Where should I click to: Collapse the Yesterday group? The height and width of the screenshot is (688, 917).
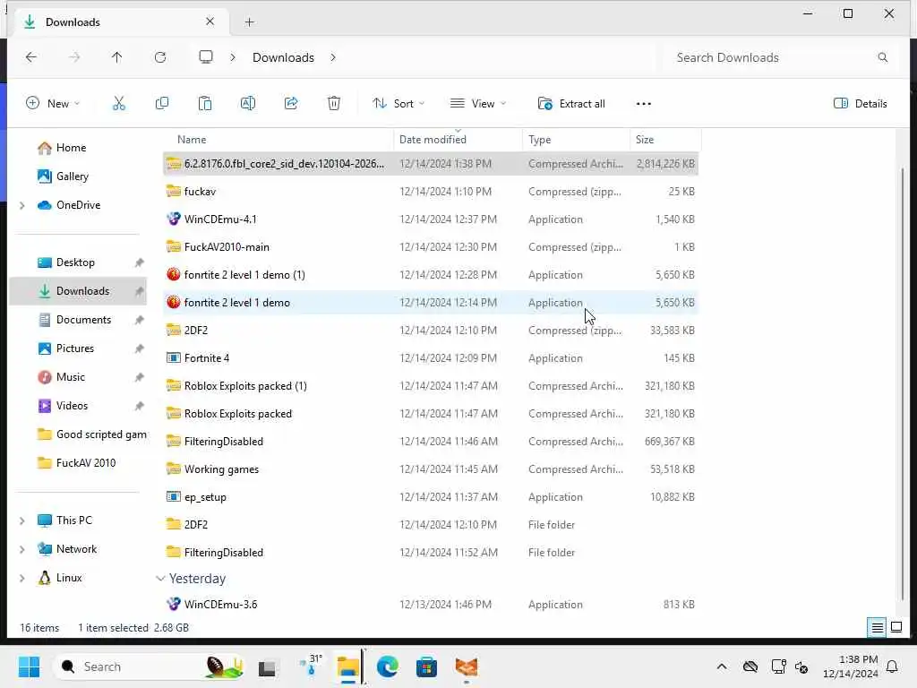pos(160,579)
